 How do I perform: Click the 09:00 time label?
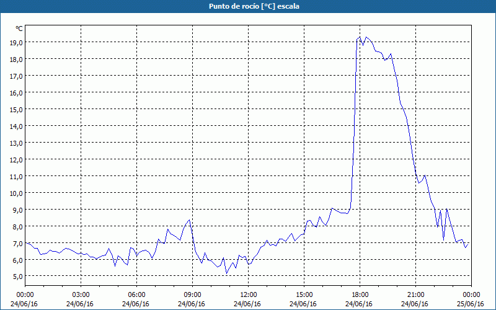[193, 295]
